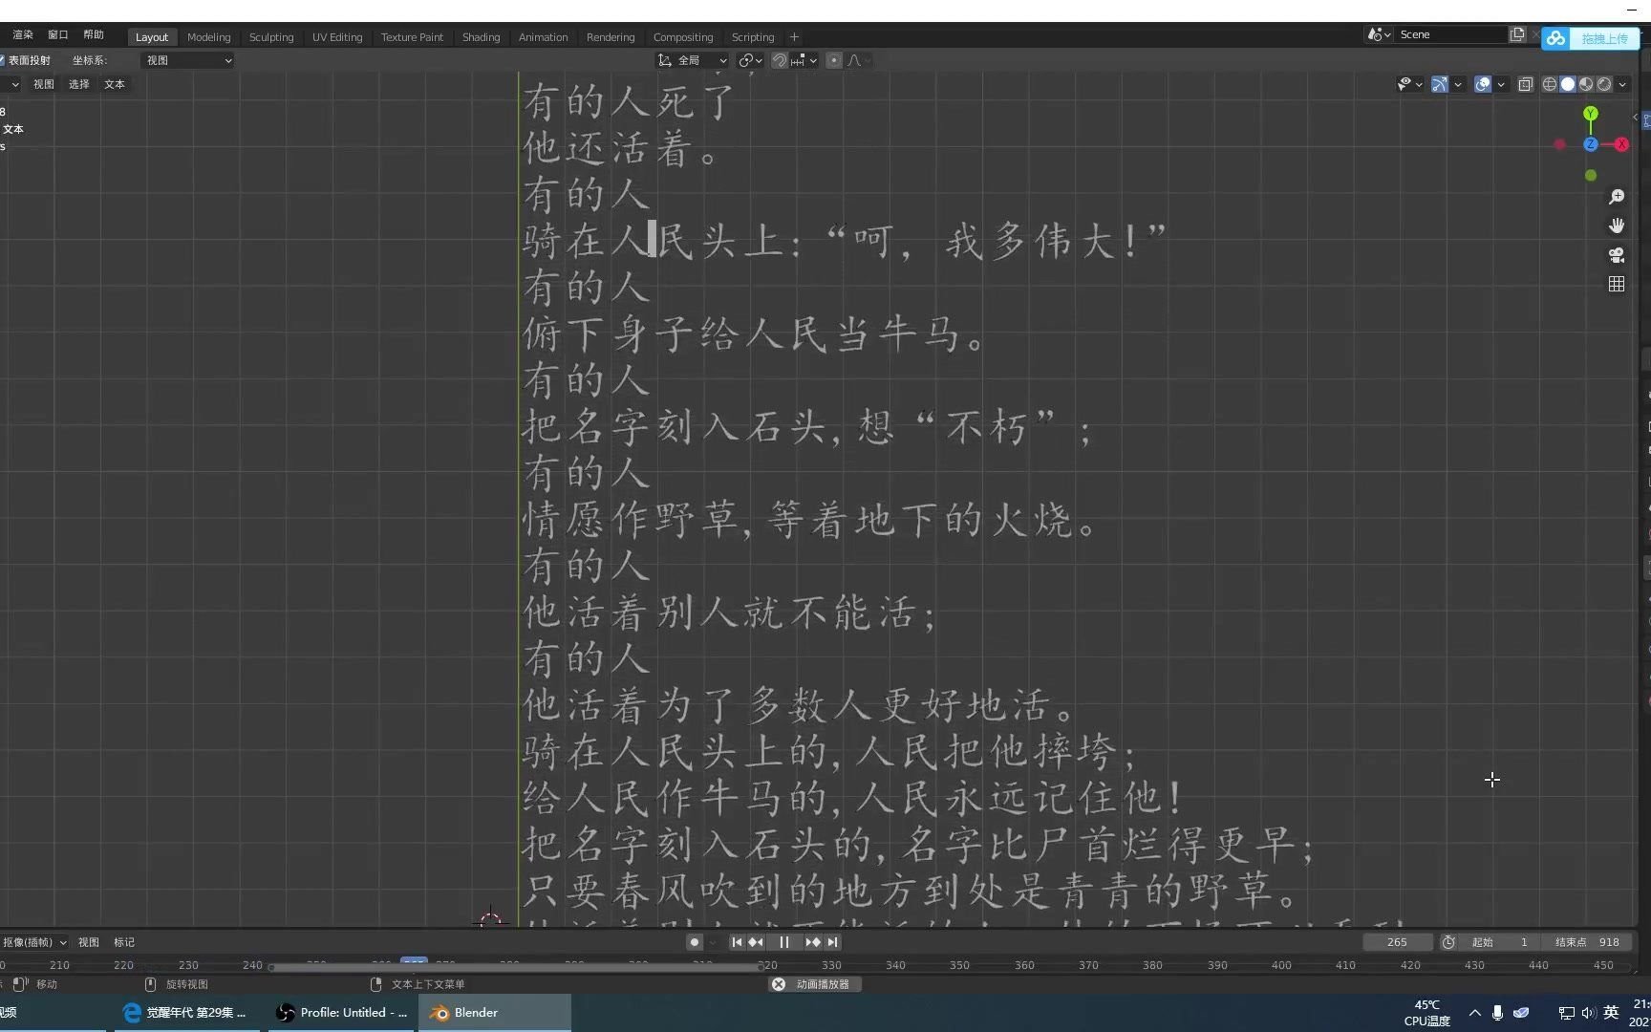The height and width of the screenshot is (1032, 1651).
Task: Toggle auto keying record button
Action: point(695,942)
